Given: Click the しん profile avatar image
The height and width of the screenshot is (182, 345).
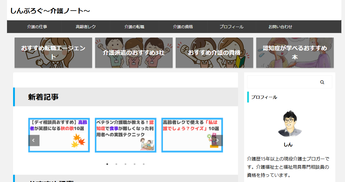Looking at the screenshot, I should tap(288, 124).
